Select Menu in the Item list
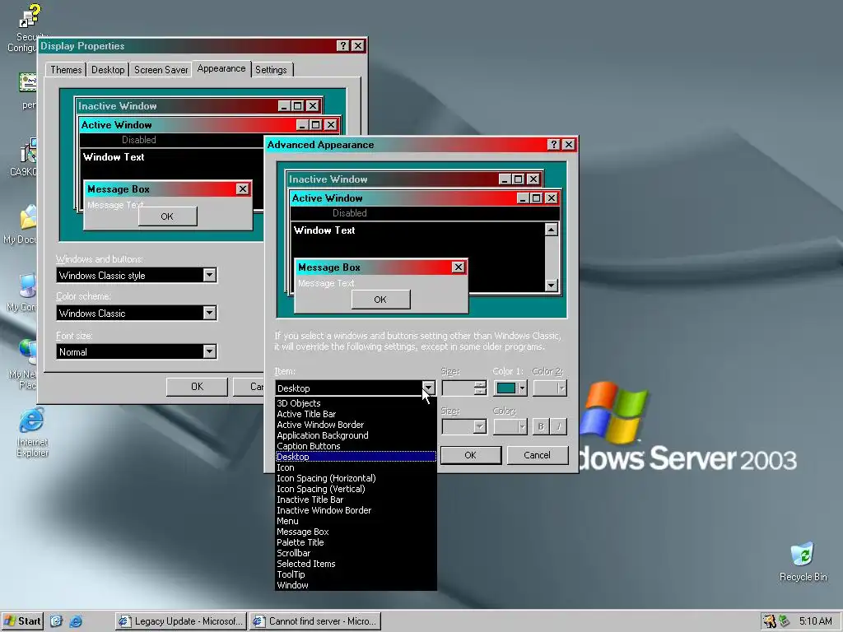Screen dimensions: 843x632 click(x=356, y=521)
